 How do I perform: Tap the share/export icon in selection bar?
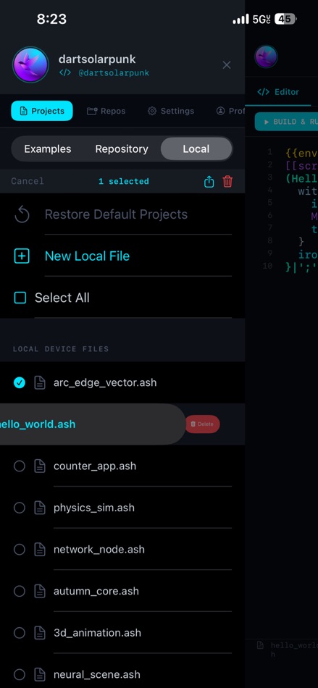209,181
